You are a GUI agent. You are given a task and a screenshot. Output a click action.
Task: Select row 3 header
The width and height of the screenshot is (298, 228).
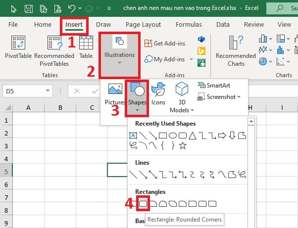click(x=6, y=146)
